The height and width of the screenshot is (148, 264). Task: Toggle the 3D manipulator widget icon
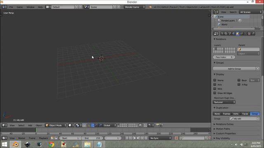(x=89, y=125)
